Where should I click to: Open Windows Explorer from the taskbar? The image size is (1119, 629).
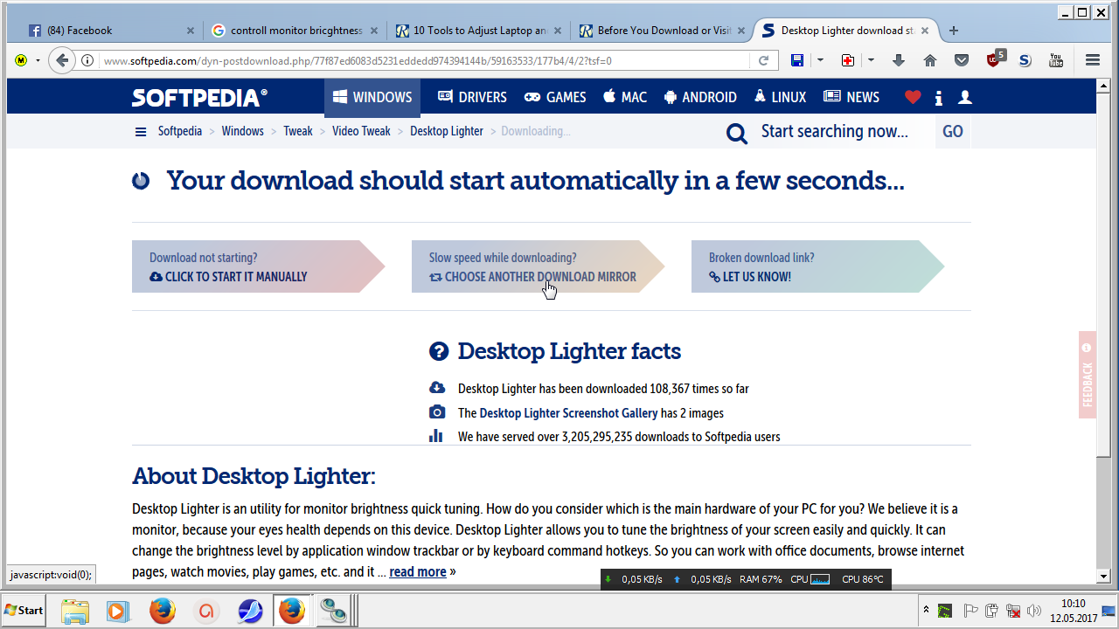click(x=76, y=611)
